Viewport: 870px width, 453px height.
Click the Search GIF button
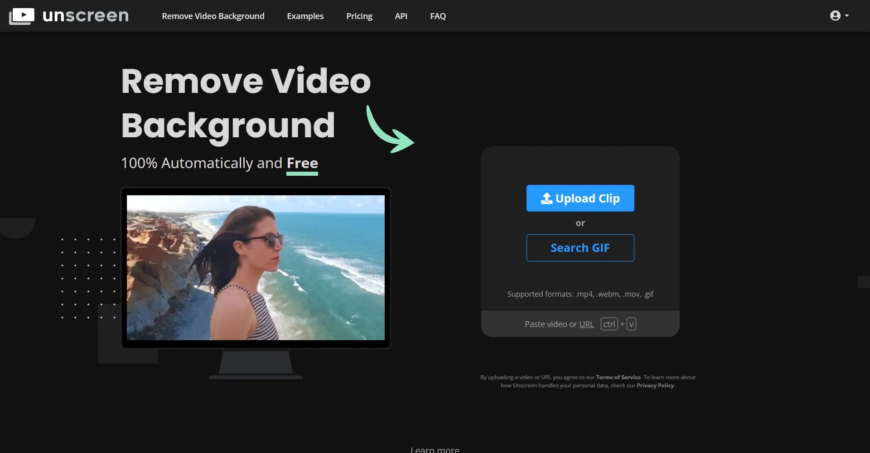click(x=580, y=248)
